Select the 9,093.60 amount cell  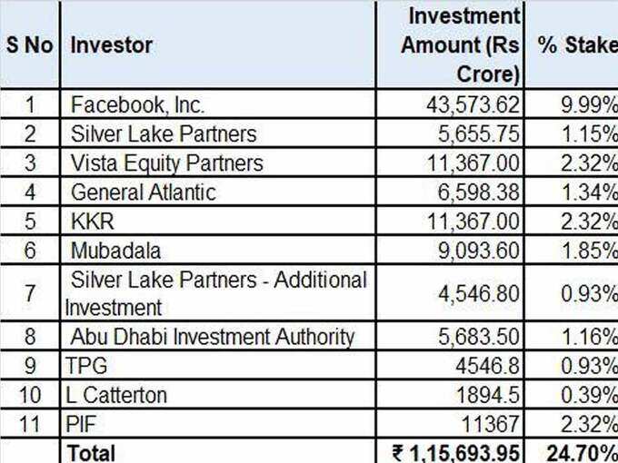click(450, 250)
